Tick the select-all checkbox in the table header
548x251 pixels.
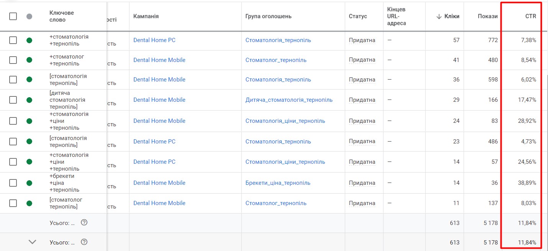click(x=13, y=16)
